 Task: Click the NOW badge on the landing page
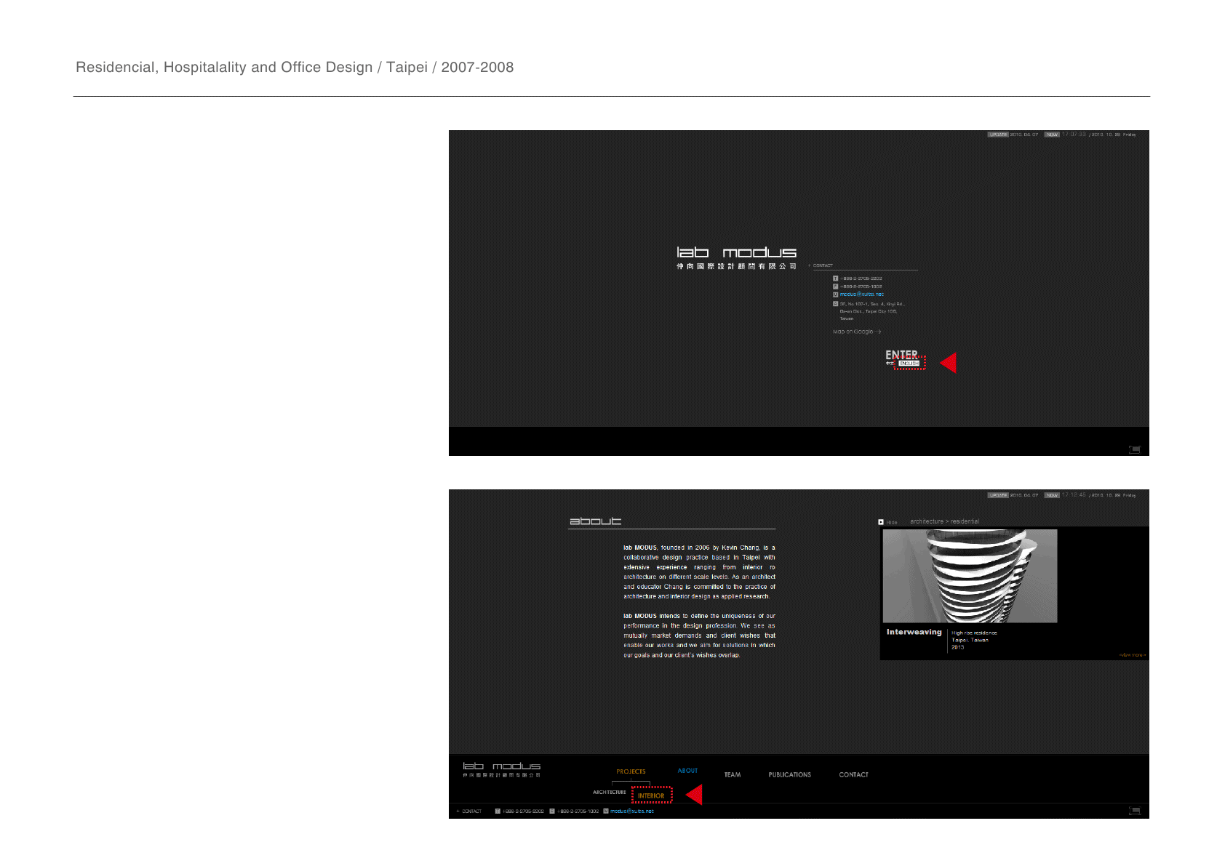pyautogui.click(x=1052, y=135)
